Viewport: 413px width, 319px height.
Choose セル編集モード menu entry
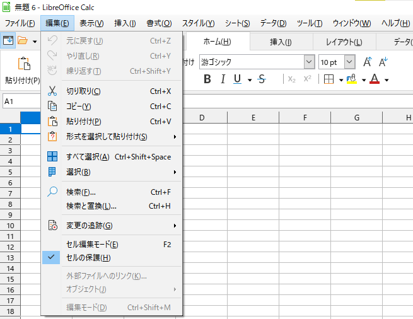coord(112,244)
